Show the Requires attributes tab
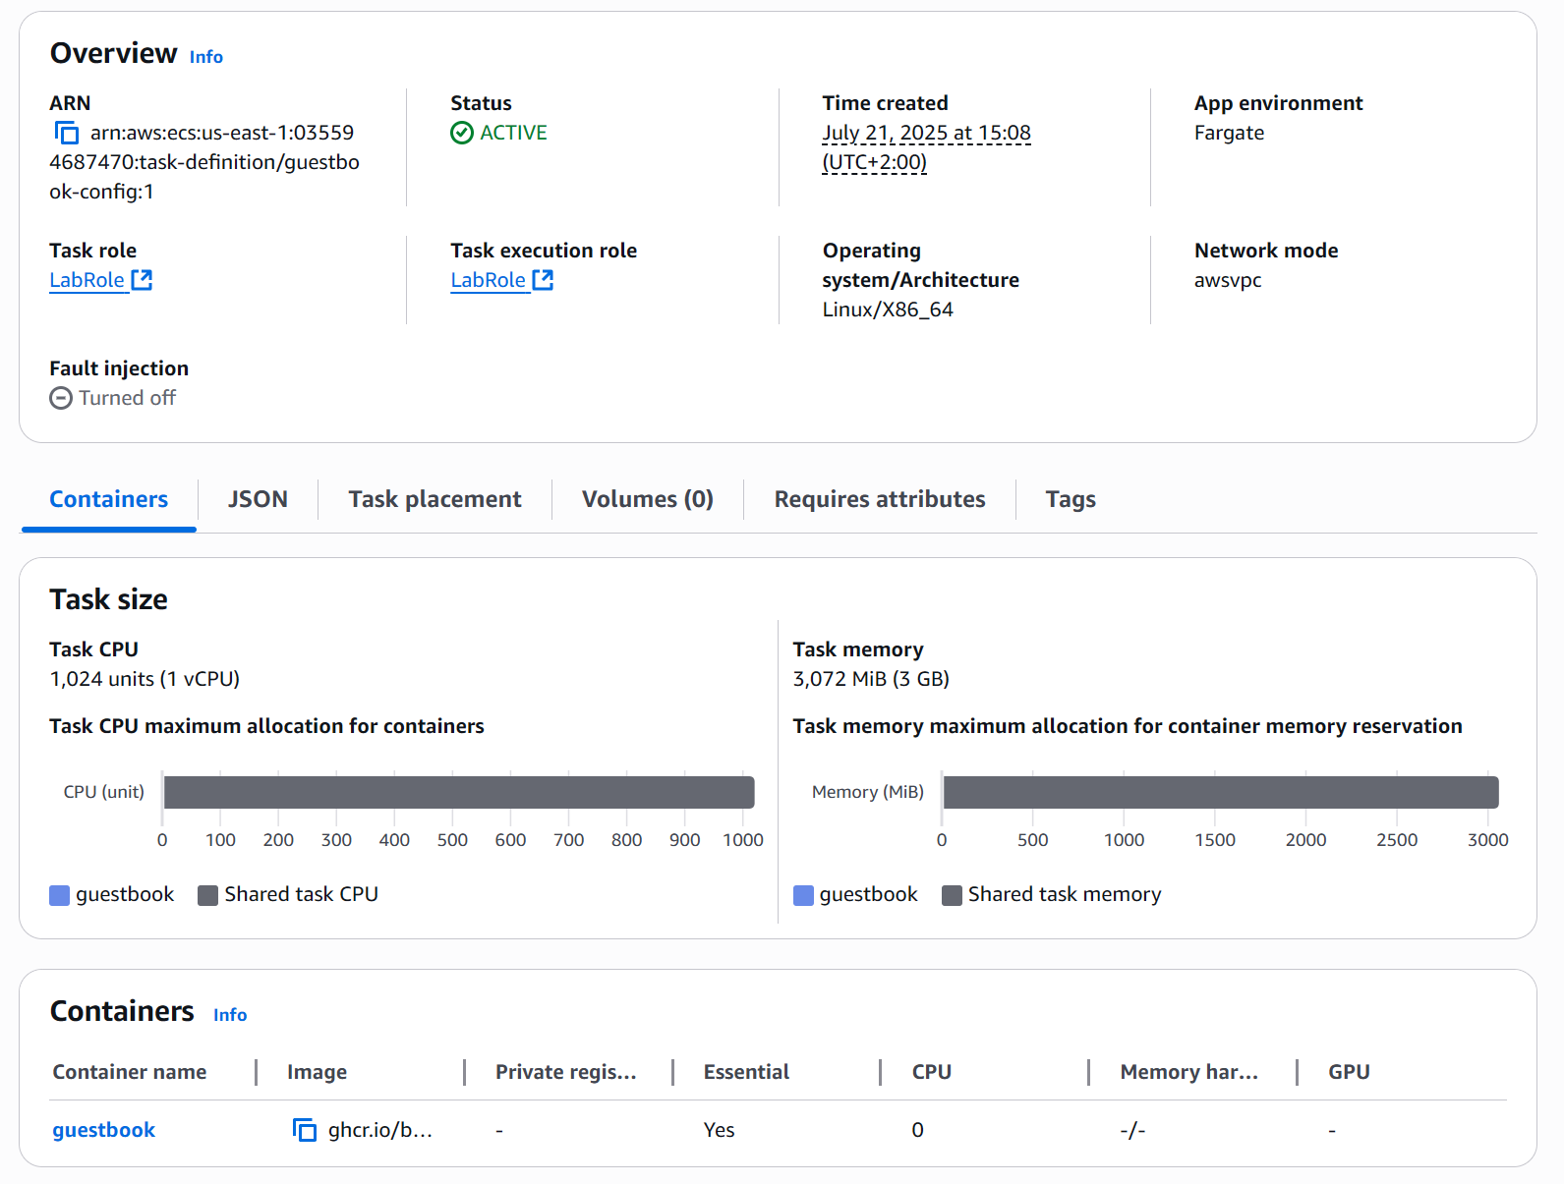The height and width of the screenshot is (1184, 1564). click(x=879, y=499)
